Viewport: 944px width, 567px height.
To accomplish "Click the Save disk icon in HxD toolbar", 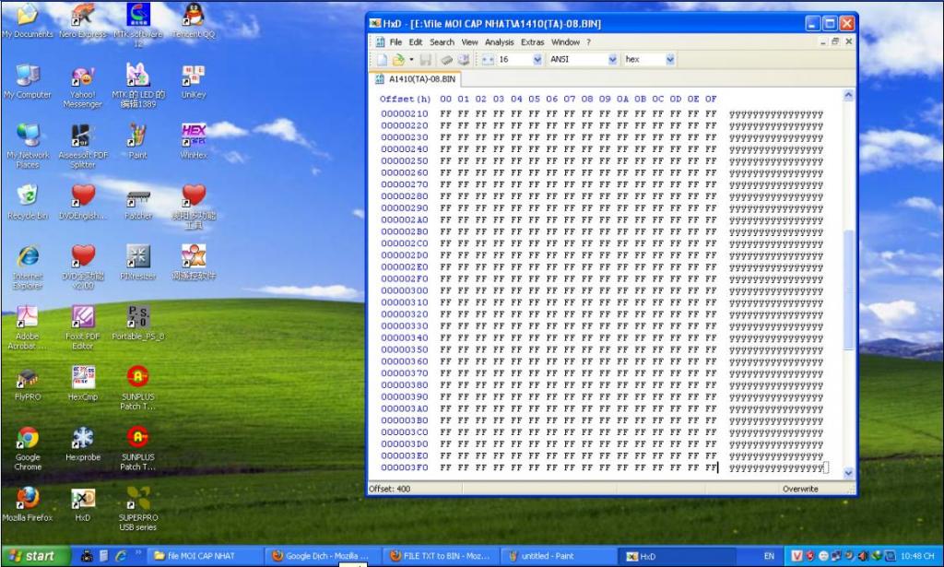I will pos(426,60).
